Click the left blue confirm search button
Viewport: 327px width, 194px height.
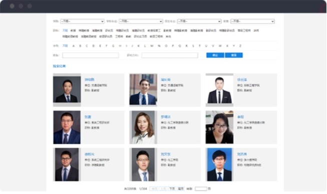(x=215, y=55)
